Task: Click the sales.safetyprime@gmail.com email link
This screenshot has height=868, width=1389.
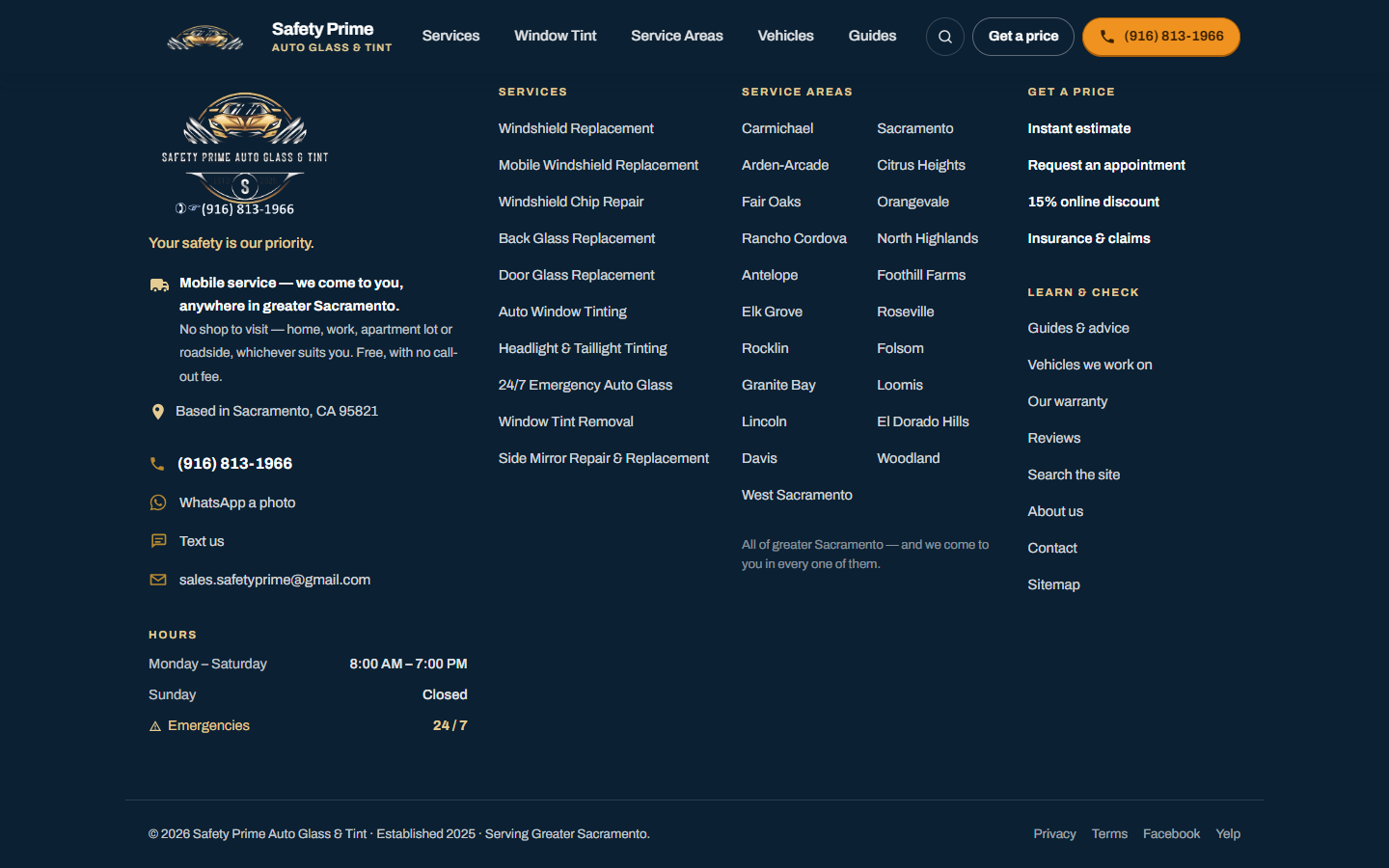Action: [275, 580]
